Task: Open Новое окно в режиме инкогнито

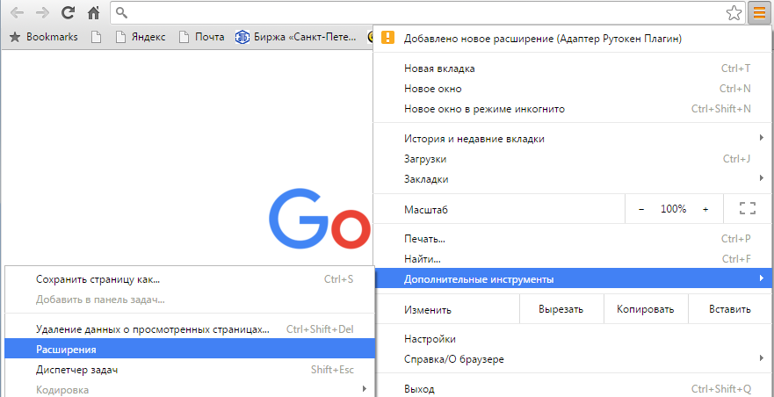Action: click(573, 109)
